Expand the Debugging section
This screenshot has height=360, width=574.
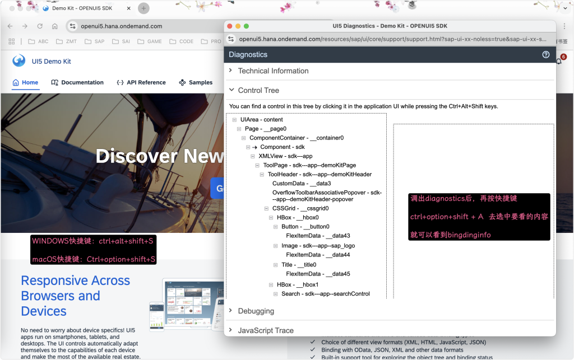[x=256, y=311]
